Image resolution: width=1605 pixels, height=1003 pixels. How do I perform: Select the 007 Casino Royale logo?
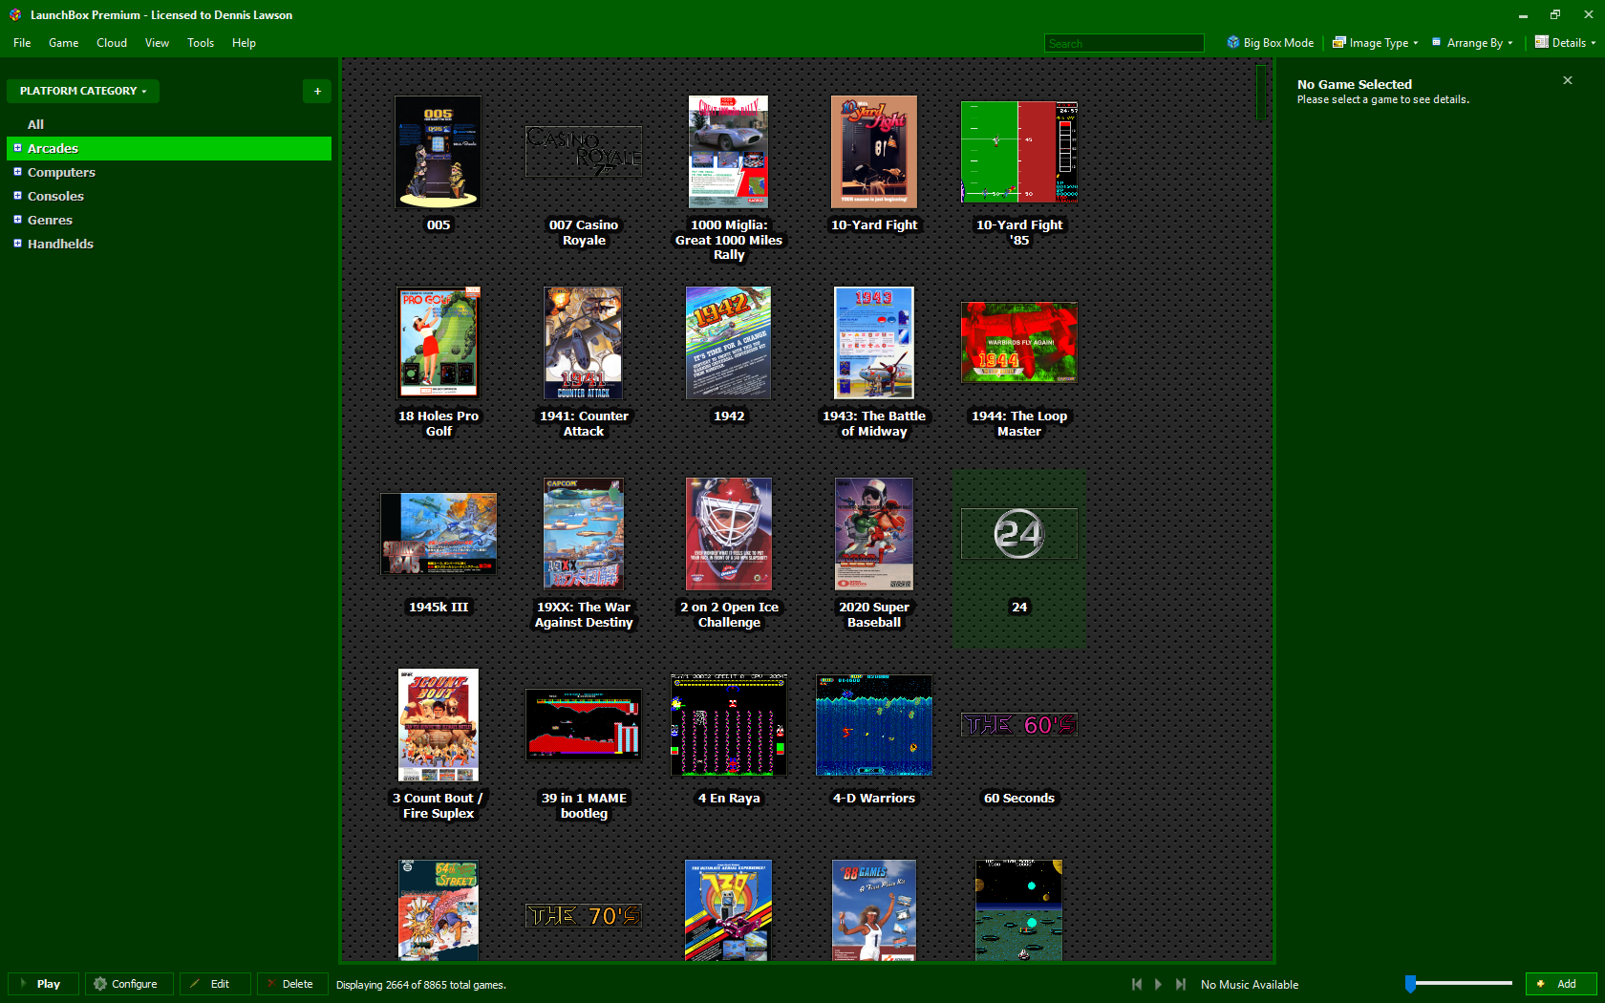tap(584, 152)
